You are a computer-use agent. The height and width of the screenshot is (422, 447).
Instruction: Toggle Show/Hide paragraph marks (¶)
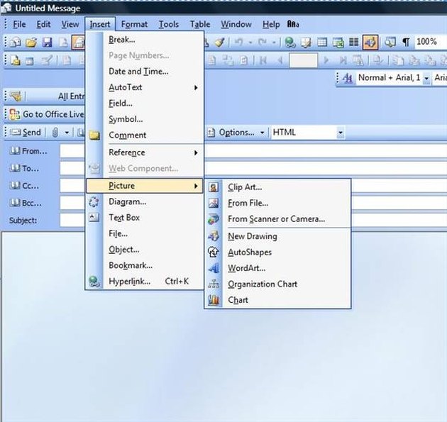click(407, 43)
